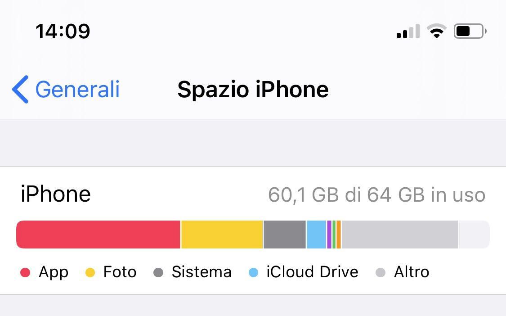The width and height of the screenshot is (506, 316).
Task: Tap the Altro legend label
Action: [411, 272]
